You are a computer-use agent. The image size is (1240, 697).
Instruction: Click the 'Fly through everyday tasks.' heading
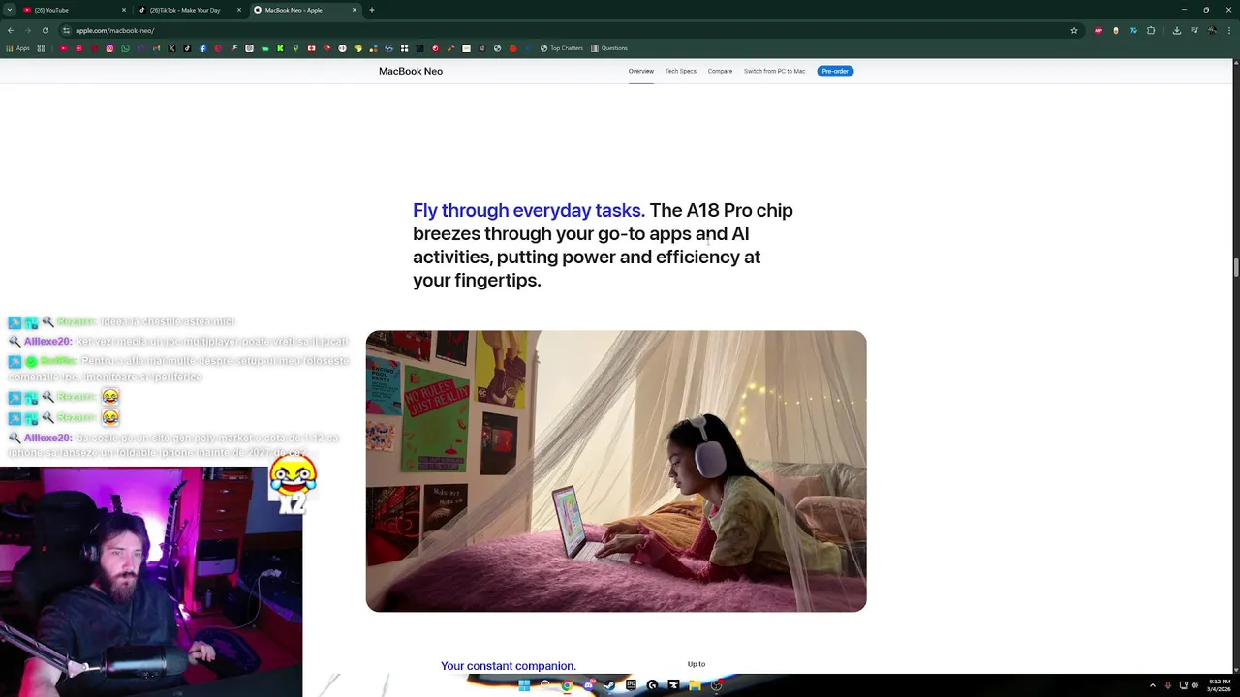click(x=529, y=210)
